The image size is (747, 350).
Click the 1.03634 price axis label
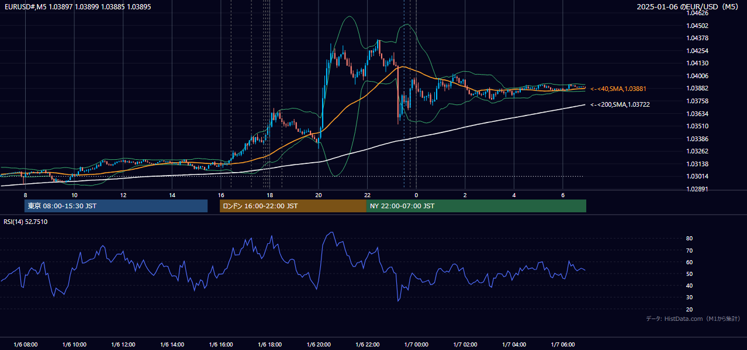pos(697,114)
